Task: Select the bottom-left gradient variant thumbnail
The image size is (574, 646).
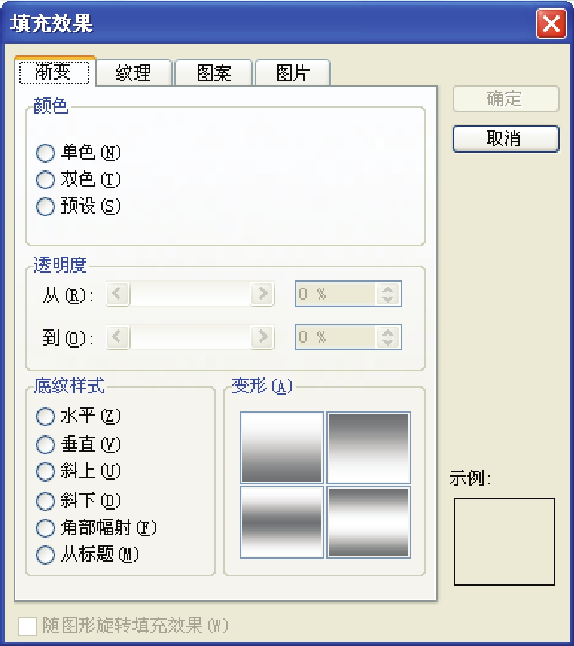Action: coord(282,522)
